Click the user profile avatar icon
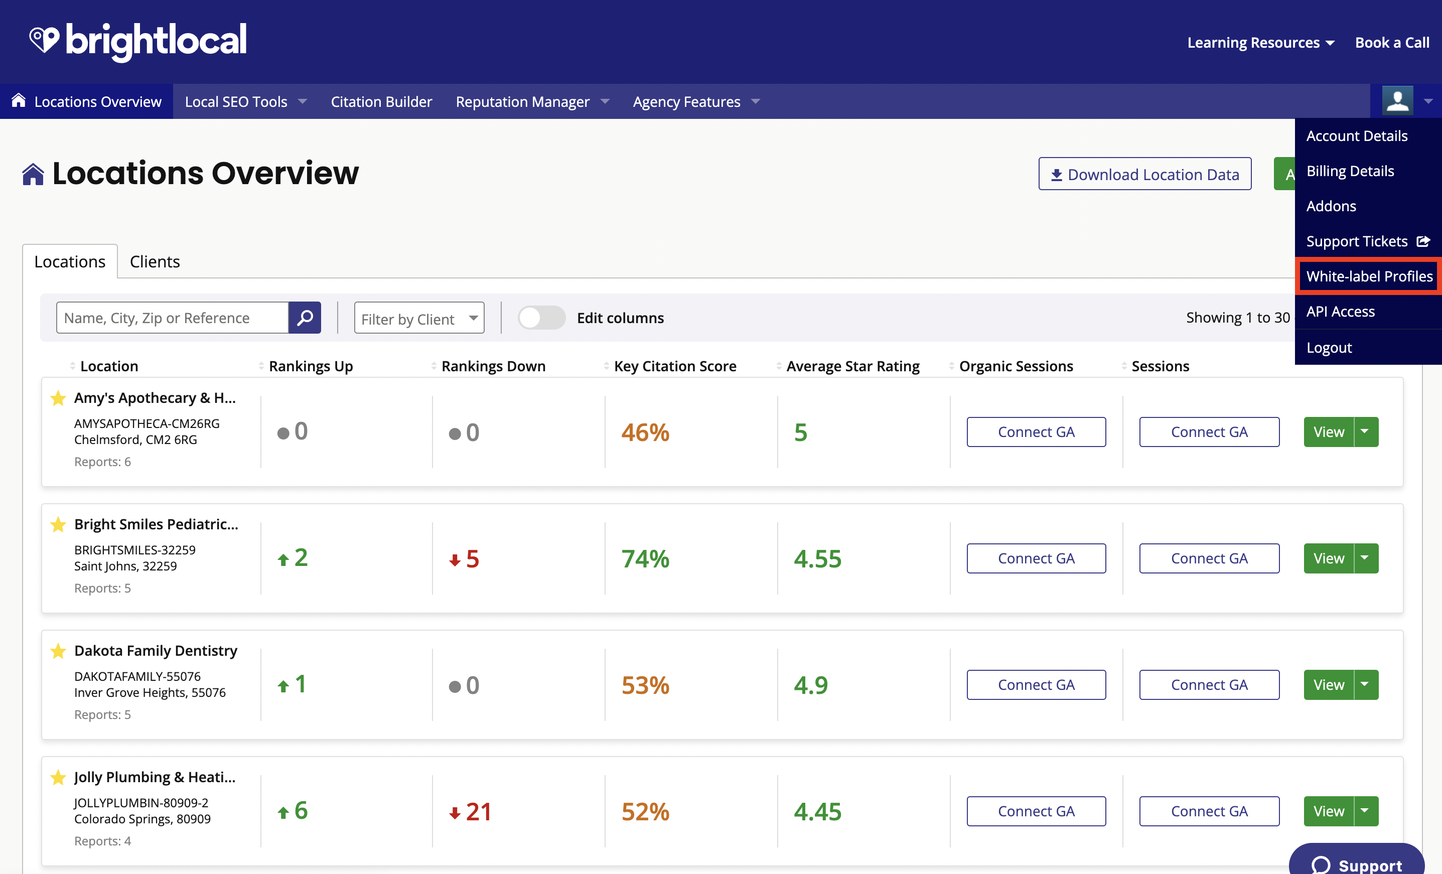 click(1397, 101)
